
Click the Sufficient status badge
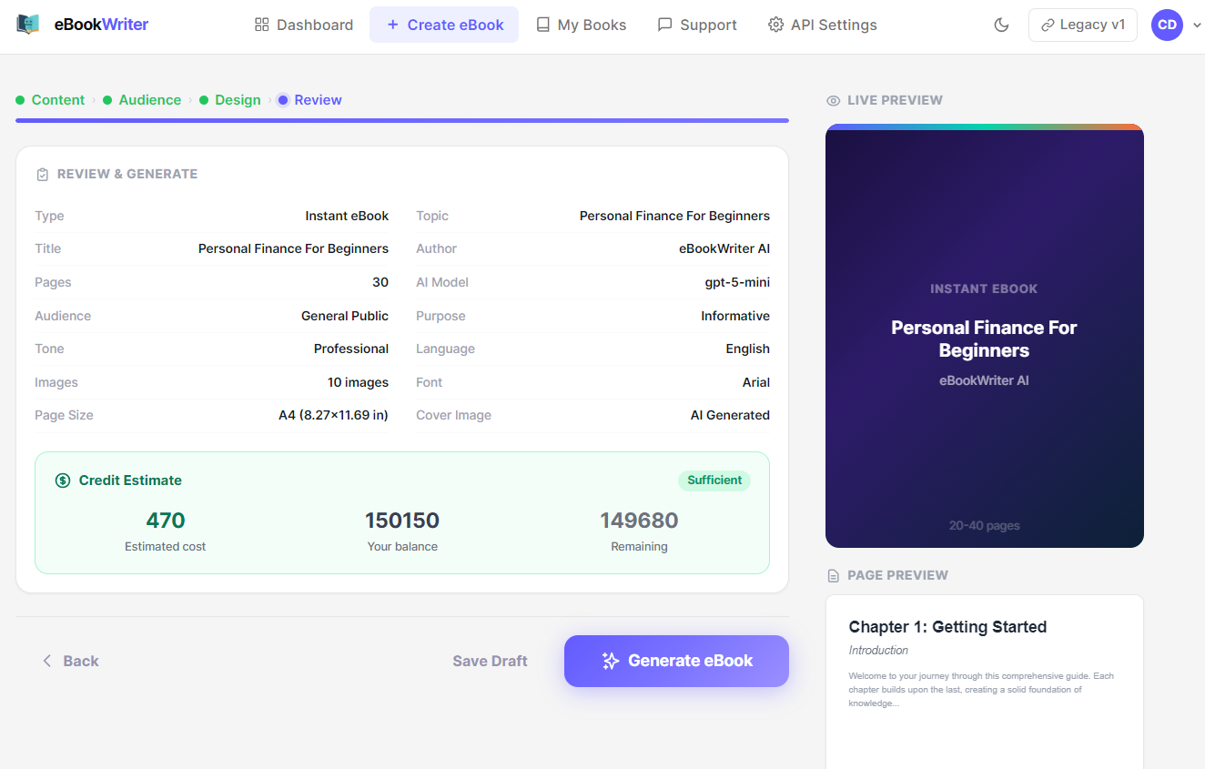(x=714, y=481)
